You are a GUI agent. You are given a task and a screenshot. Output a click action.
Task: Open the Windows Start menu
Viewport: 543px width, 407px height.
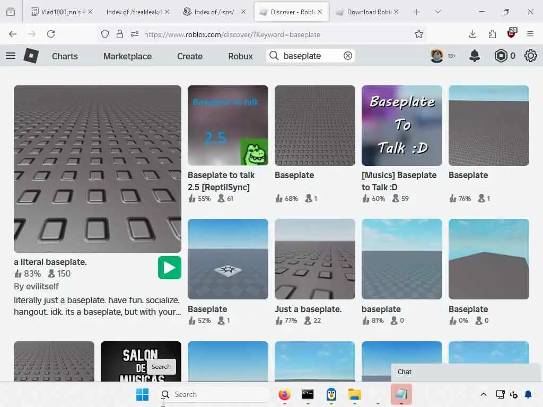coord(142,394)
